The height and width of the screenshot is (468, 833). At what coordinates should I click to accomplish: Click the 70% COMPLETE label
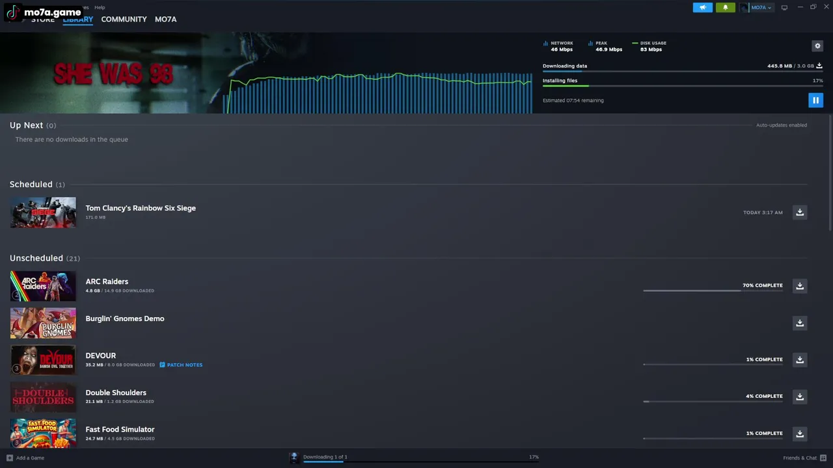[x=763, y=285]
